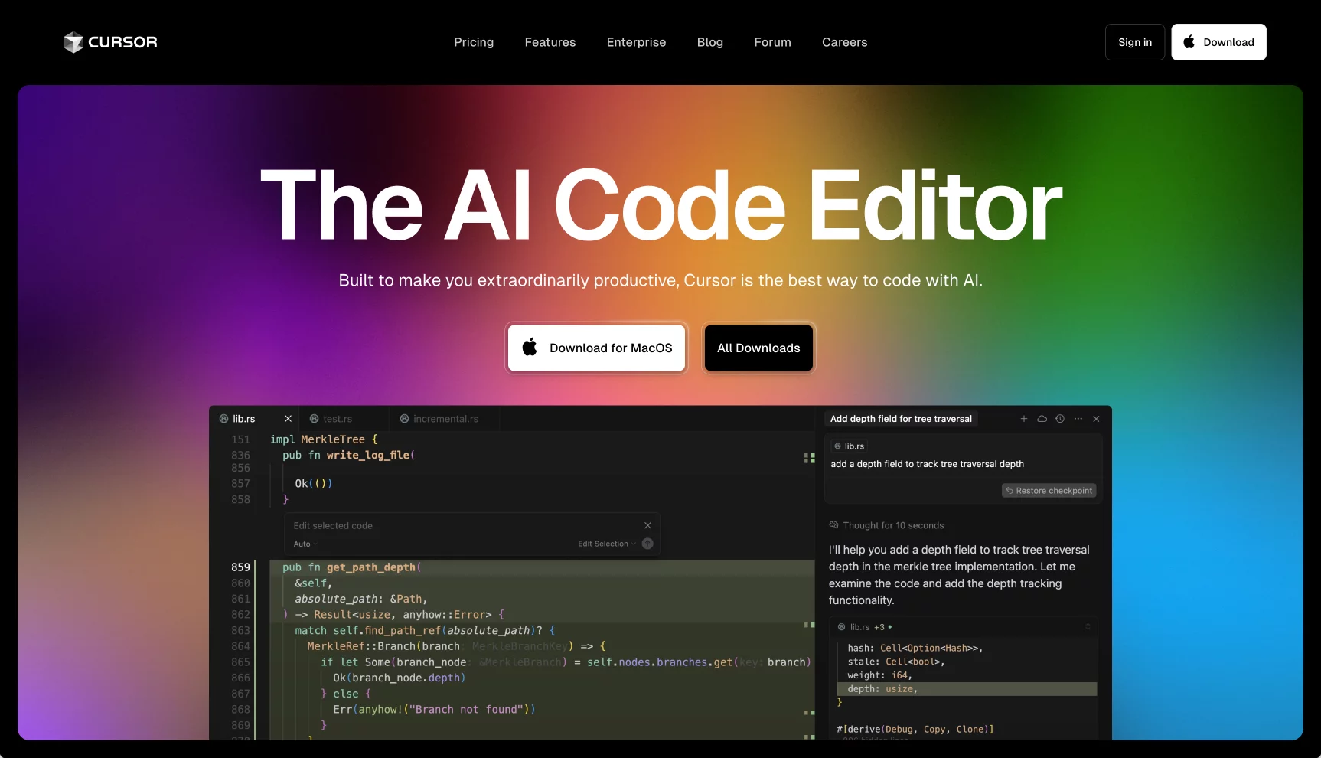This screenshot has width=1321, height=758.
Task: Click line number 859 in the gutter
Action: (x=240, y=567)
